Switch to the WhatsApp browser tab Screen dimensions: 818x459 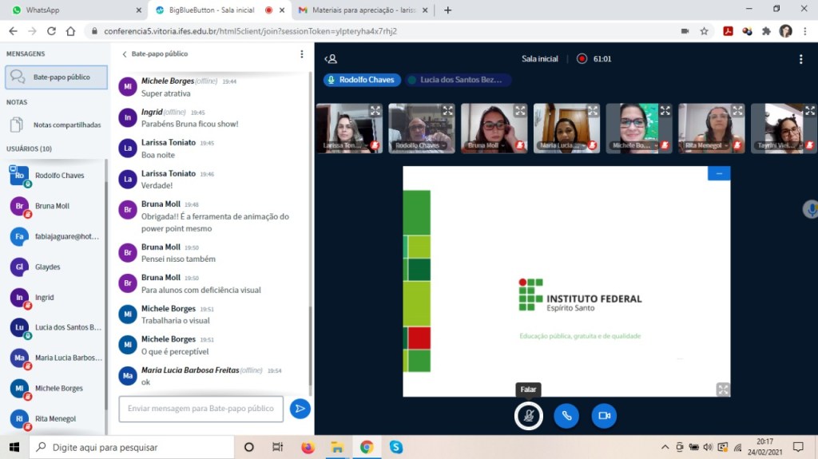(x=72, y=10)
